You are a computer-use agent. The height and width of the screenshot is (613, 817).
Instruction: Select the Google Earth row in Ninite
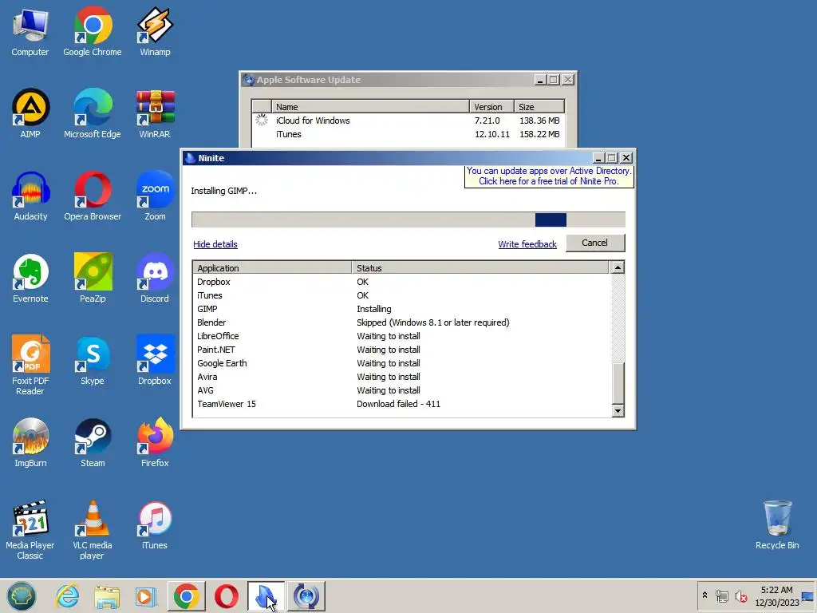pyautogui.click(x=401, y=363)
